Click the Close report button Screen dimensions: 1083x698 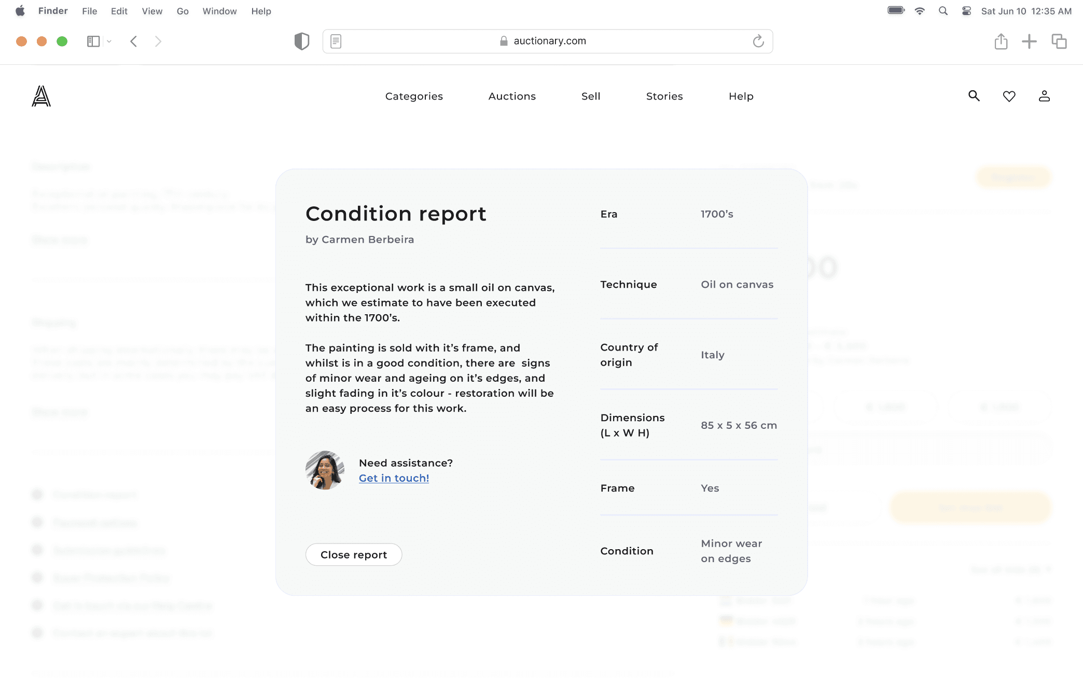click(x=354, y=554)
